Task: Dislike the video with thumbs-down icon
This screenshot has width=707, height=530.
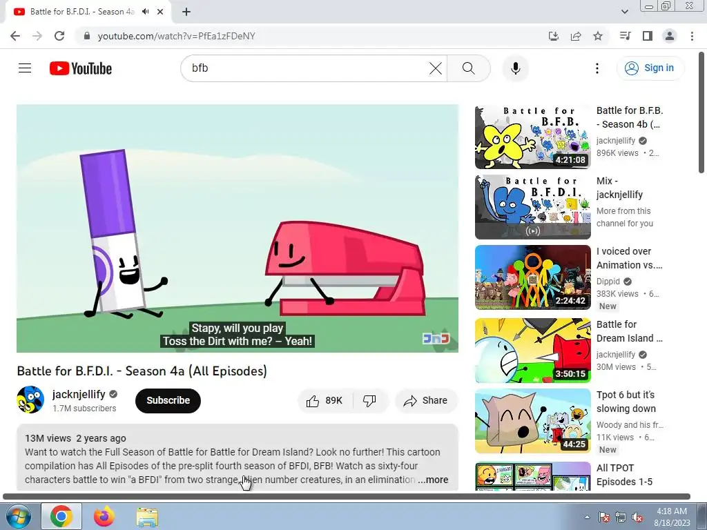Action: (x=369, y=401)
